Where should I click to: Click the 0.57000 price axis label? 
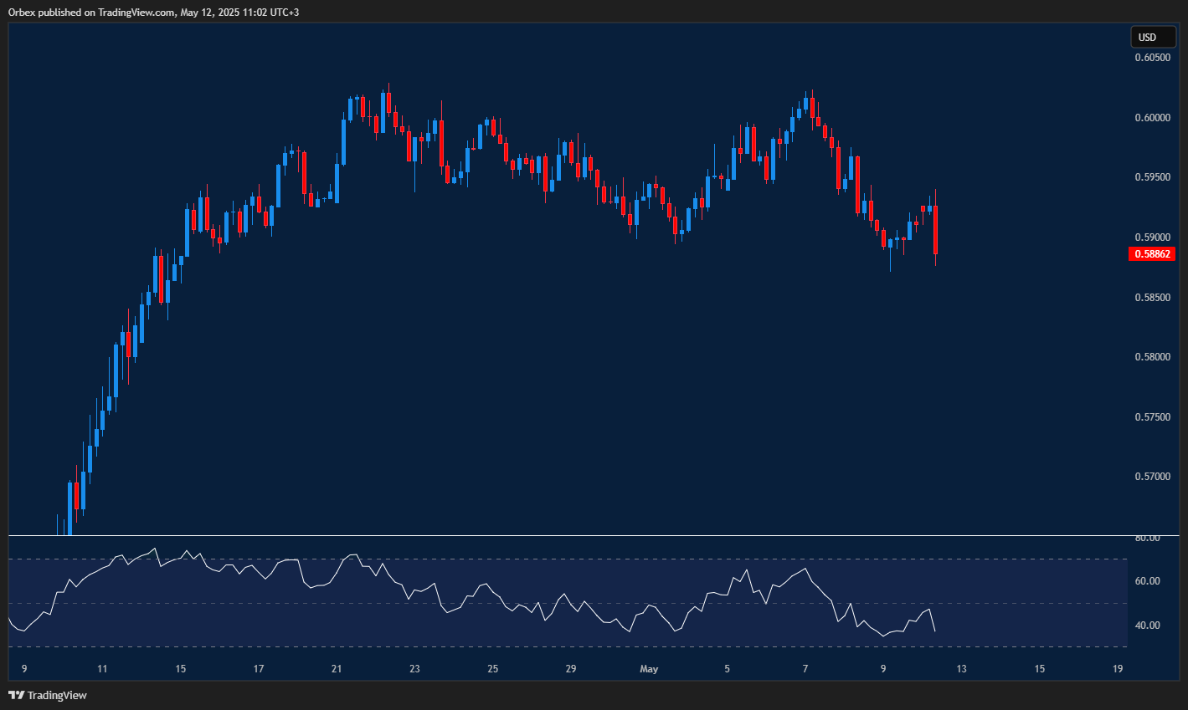[x=1152, y=477]
